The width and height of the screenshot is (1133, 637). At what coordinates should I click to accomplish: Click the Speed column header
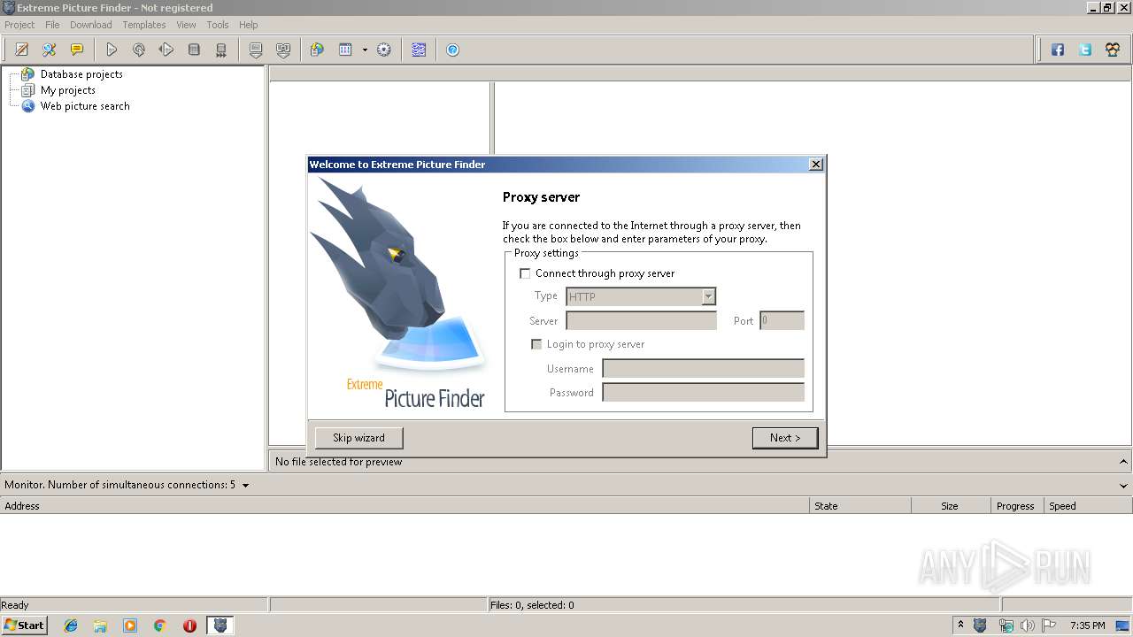1088,506
